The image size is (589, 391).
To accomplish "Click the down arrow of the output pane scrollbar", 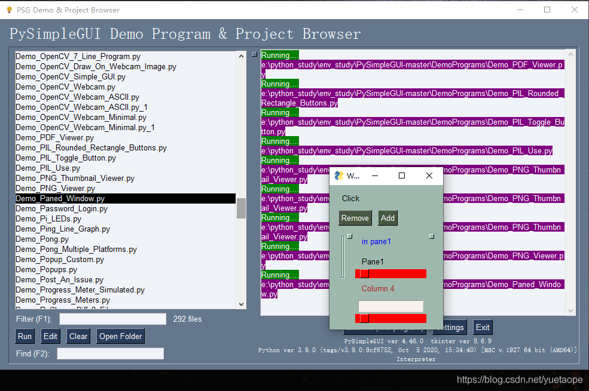I will (x=570, y=310).
